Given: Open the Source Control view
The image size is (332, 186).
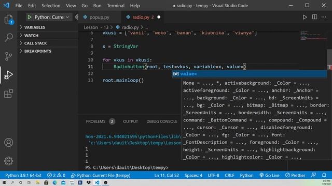Looking at the screenshot, I should [x=8, y=56].
